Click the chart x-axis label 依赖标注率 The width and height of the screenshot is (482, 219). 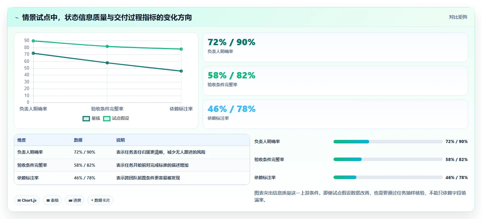[x=181, y=109]
